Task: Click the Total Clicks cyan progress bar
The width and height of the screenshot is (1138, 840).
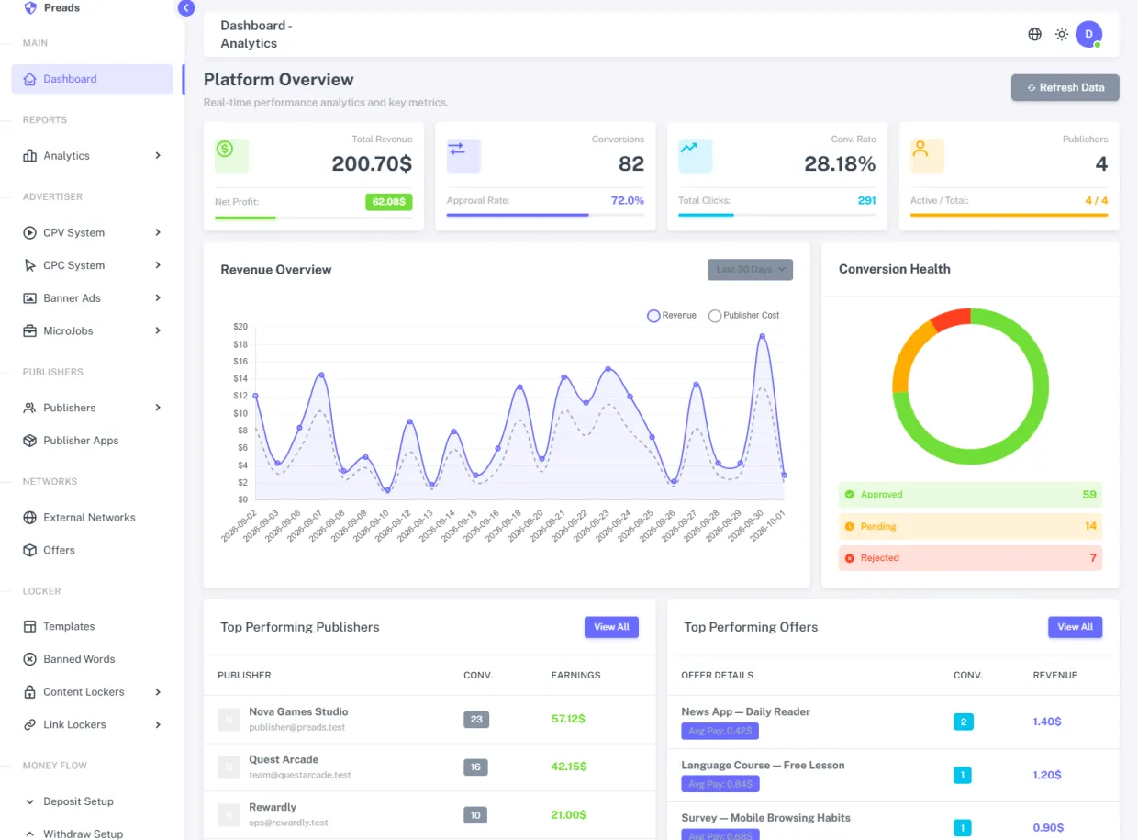Action: [x=706, y=215]
